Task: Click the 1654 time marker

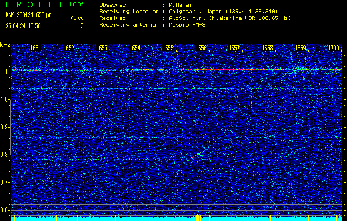Action: pos(135,48)
